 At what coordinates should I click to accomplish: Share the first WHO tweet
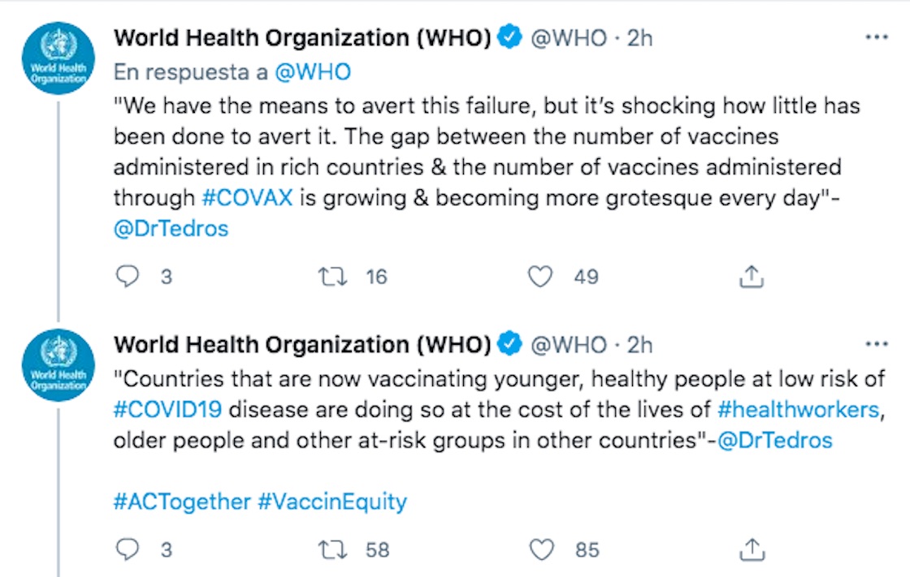coord(752,278)
